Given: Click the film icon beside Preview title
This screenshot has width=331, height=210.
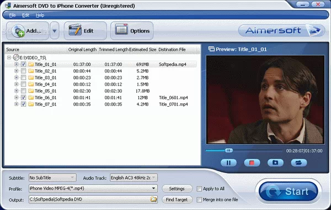Looking at the screenshot, I should [211, 49].
